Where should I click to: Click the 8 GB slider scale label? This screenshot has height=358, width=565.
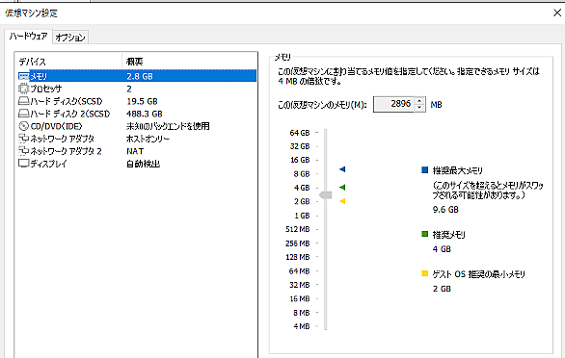pos(302,174)
